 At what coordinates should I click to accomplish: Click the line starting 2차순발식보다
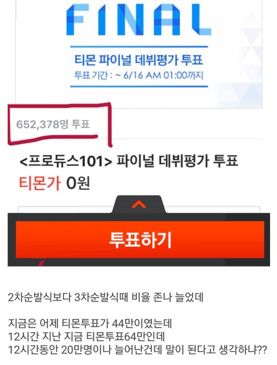106,298
